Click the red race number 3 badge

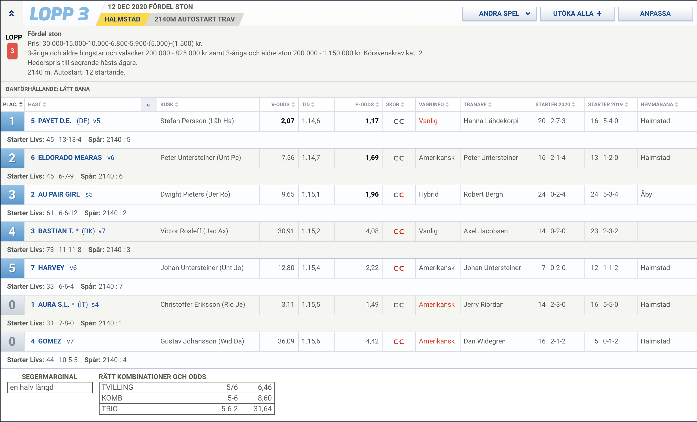(x=12, y=51)
